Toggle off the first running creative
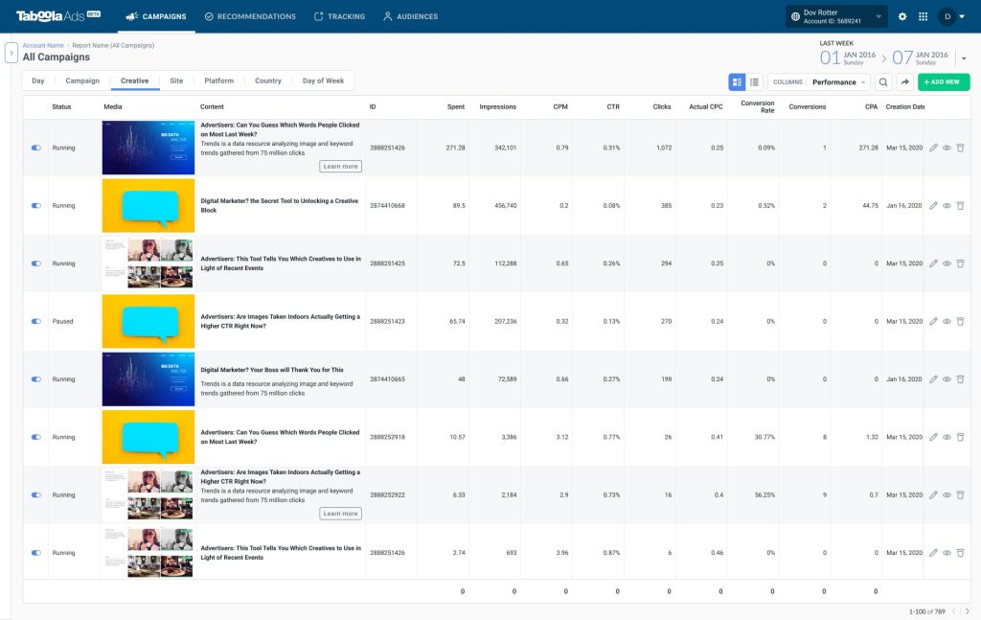This screenshot has width=981, height=620. (36, 148)
